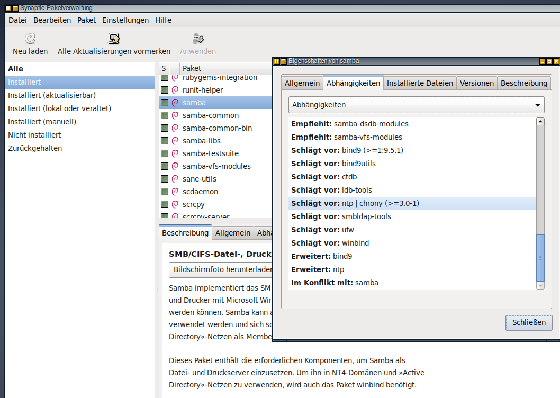Viewport: 560px width, 398px height.
Task: Select Installiert filter
Action: click(80, 82)
